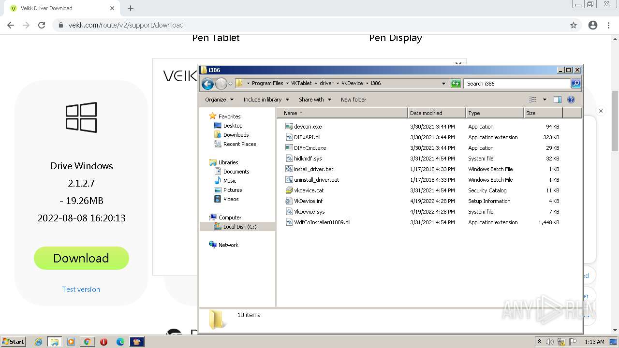This screenshot has width=619, height=348.
Task: Click driver breadcrumb segment
Action: [x=326, y=83]
